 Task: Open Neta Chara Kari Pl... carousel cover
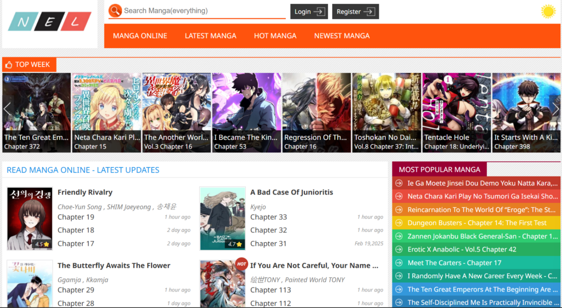pyautogui.click(x=106, y=113)
